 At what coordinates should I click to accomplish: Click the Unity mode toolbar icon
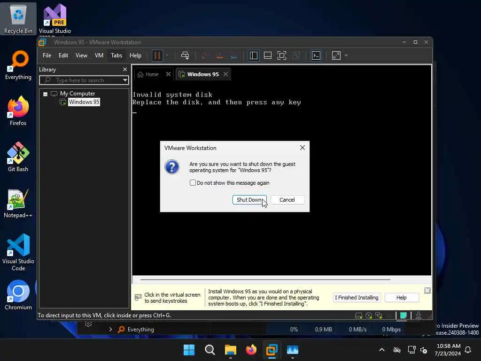point(296,55)
